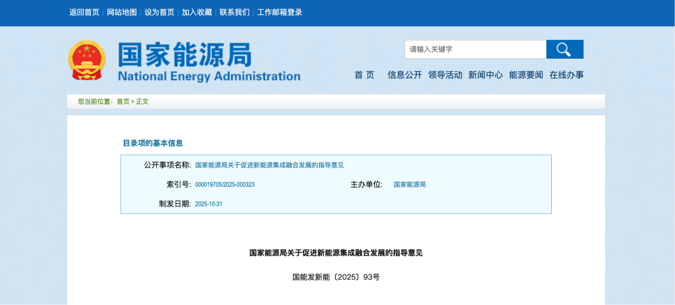This screenshot has width=675, height=305.
Task: Select 能源要闻 in the navigation bar
Action: 526,75
